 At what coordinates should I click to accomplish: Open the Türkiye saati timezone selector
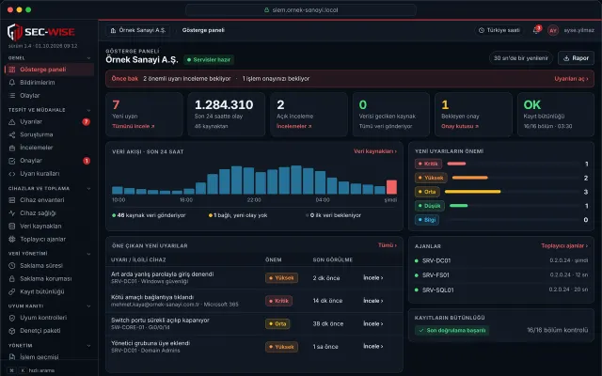coord(499,30)
